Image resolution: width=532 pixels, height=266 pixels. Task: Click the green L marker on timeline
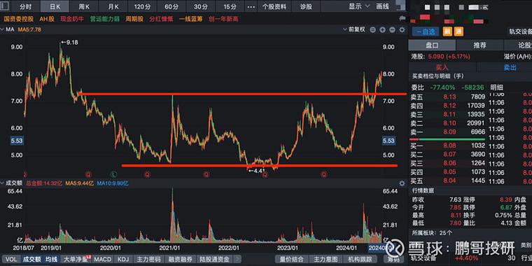click(x=113, y=174)
